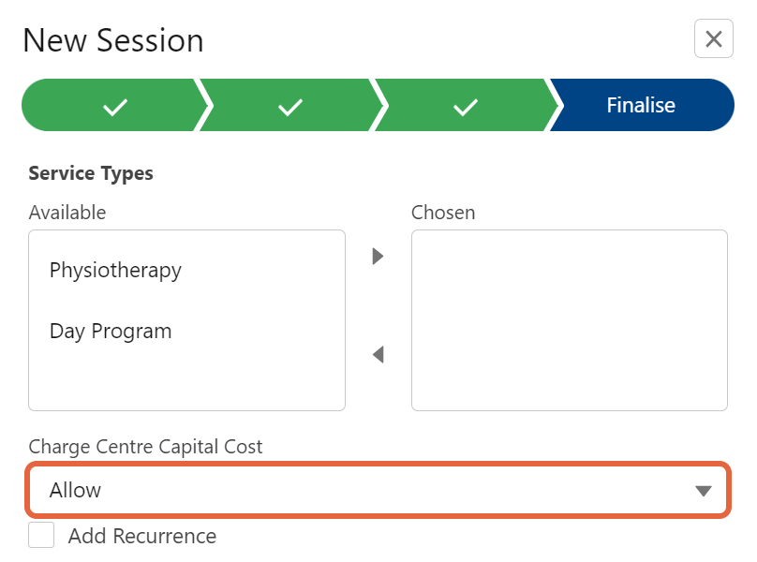Click the second step checkmark icon

coord(290,107)
